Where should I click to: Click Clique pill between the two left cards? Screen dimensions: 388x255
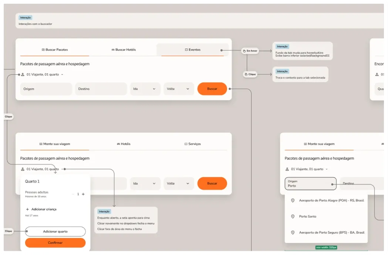click(9, 117)
